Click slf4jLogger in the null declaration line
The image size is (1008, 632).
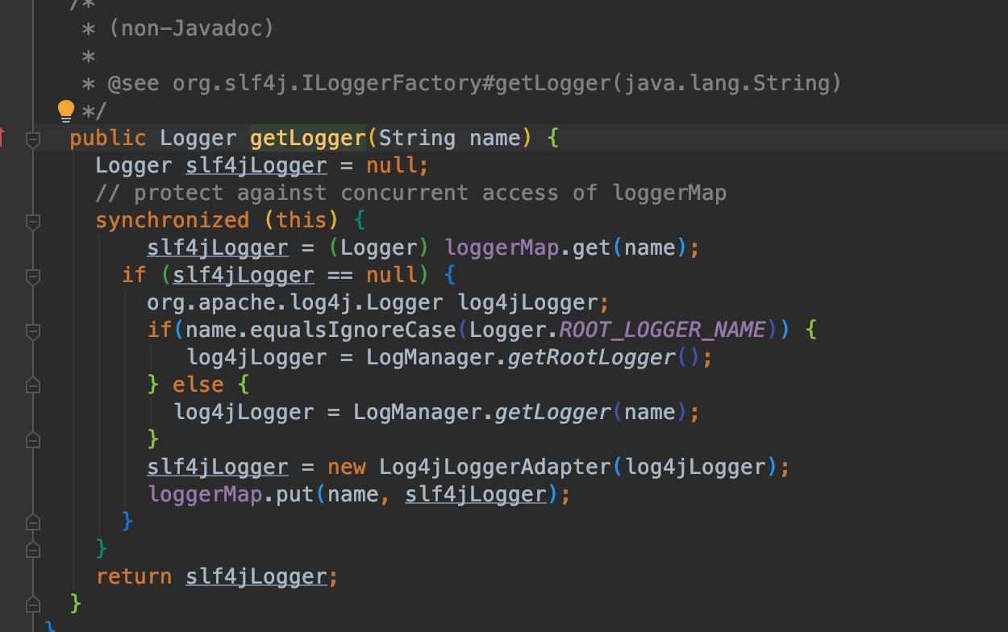point(256,165)
